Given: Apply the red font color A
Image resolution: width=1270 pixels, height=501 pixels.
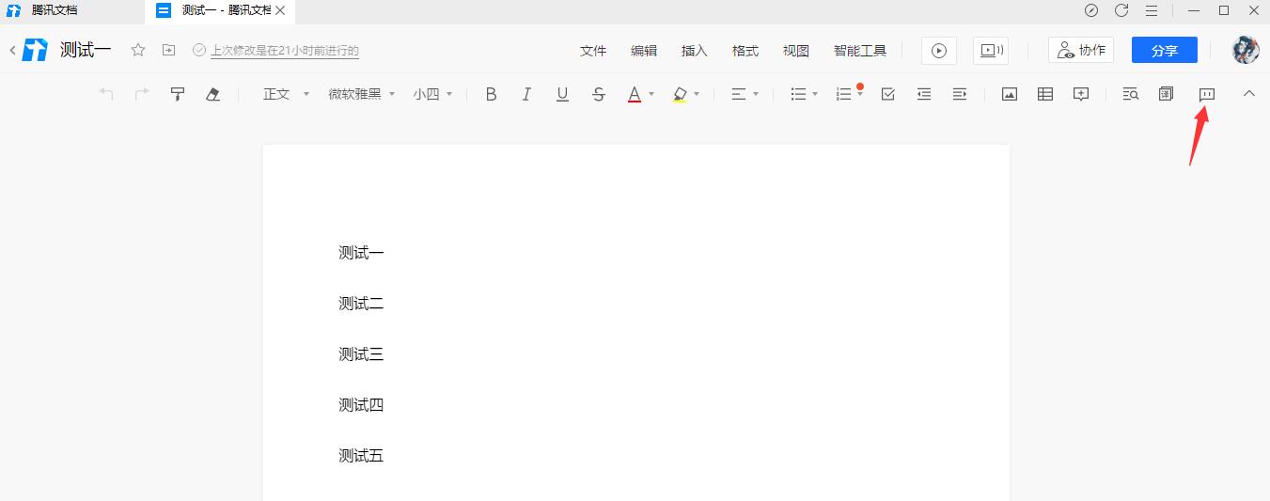Looking at the screenshot, I should coord(635,94).
